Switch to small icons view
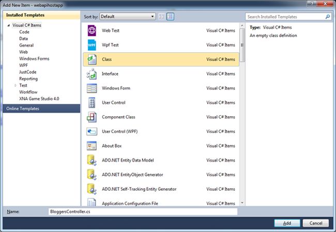Image resolution: width=336 pixels, height=232 pixels. click(x=162, y=17)
